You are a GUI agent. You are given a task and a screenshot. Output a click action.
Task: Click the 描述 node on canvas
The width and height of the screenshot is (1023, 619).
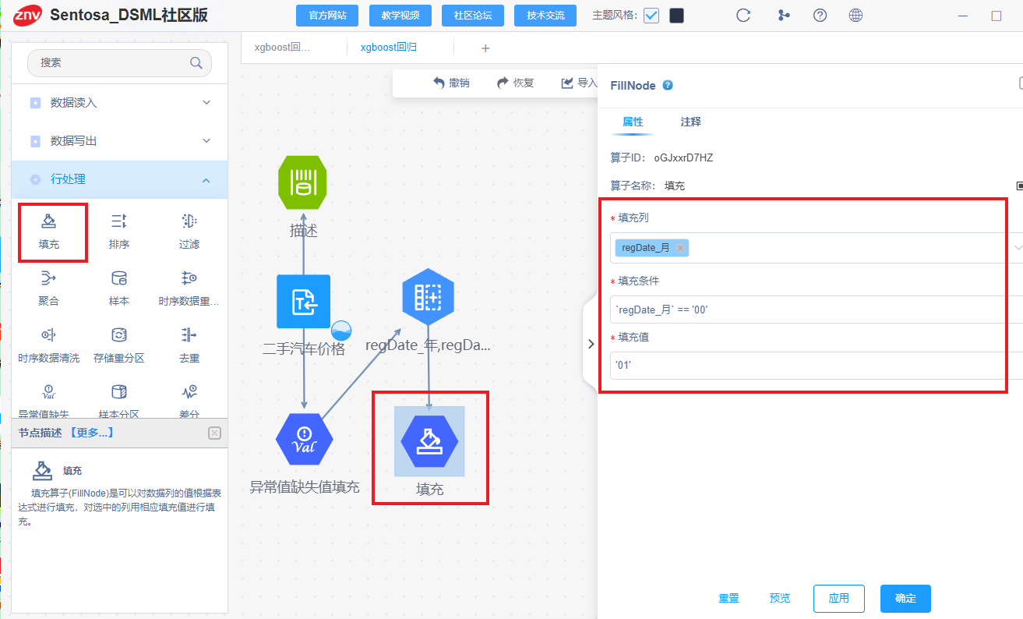(303, 183)
